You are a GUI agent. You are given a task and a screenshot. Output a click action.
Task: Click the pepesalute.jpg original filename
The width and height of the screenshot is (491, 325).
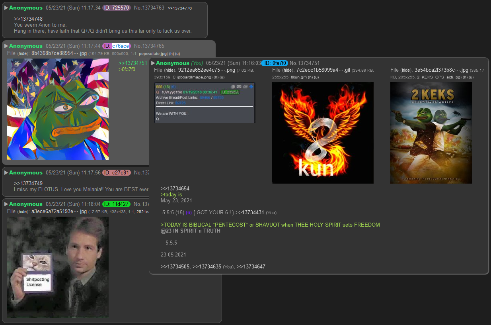[x=153, y=54]
